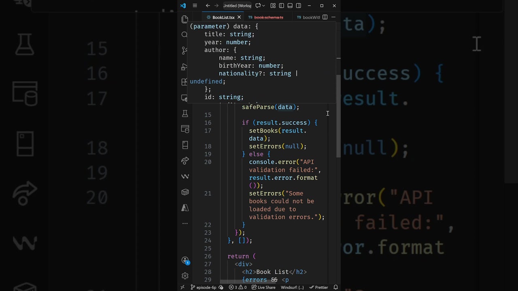
Task: Open the package cube view in activity bar
Action: coord(185,192)
